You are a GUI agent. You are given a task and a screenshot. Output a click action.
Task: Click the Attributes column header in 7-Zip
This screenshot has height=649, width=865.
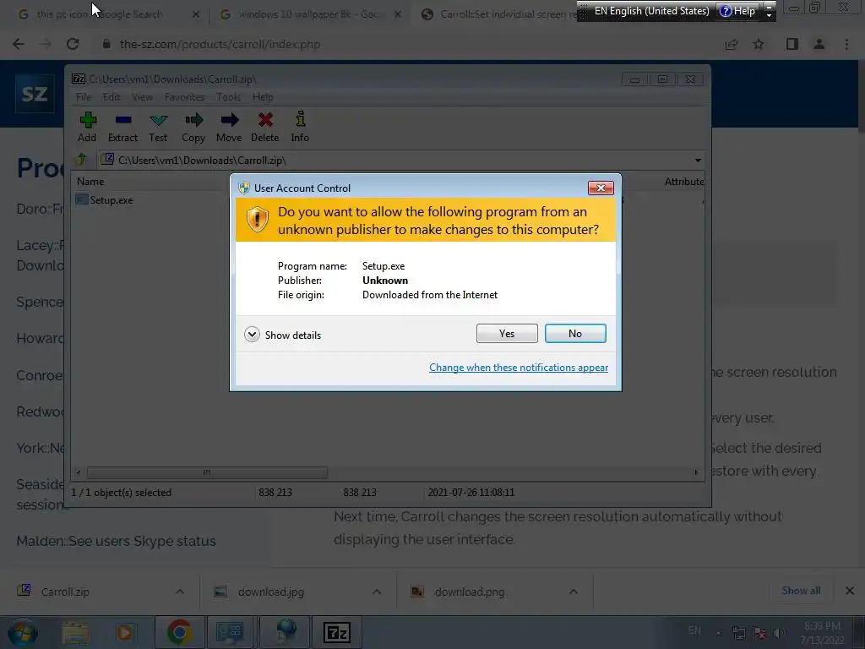point(684,182)
